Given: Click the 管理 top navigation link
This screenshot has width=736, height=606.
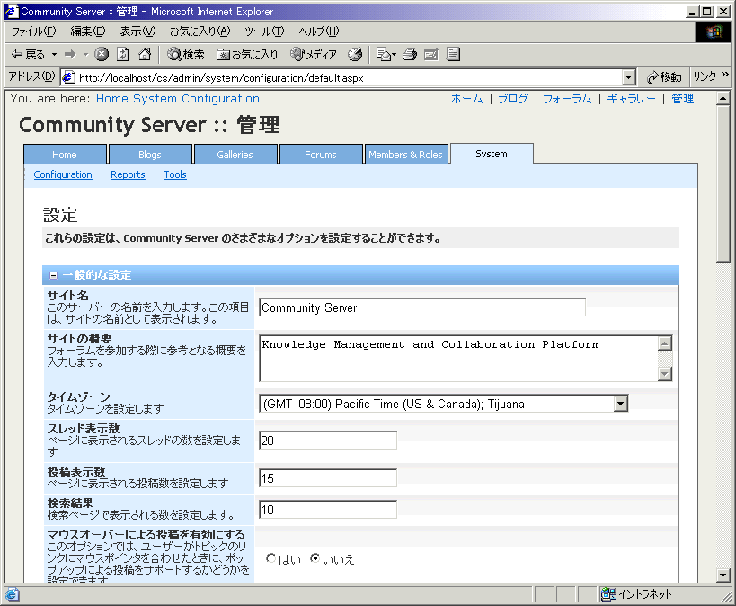Looking at the screenshot, I should [x=682, y=99].
